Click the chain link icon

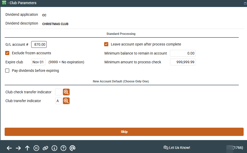click(x=45, y=148)
